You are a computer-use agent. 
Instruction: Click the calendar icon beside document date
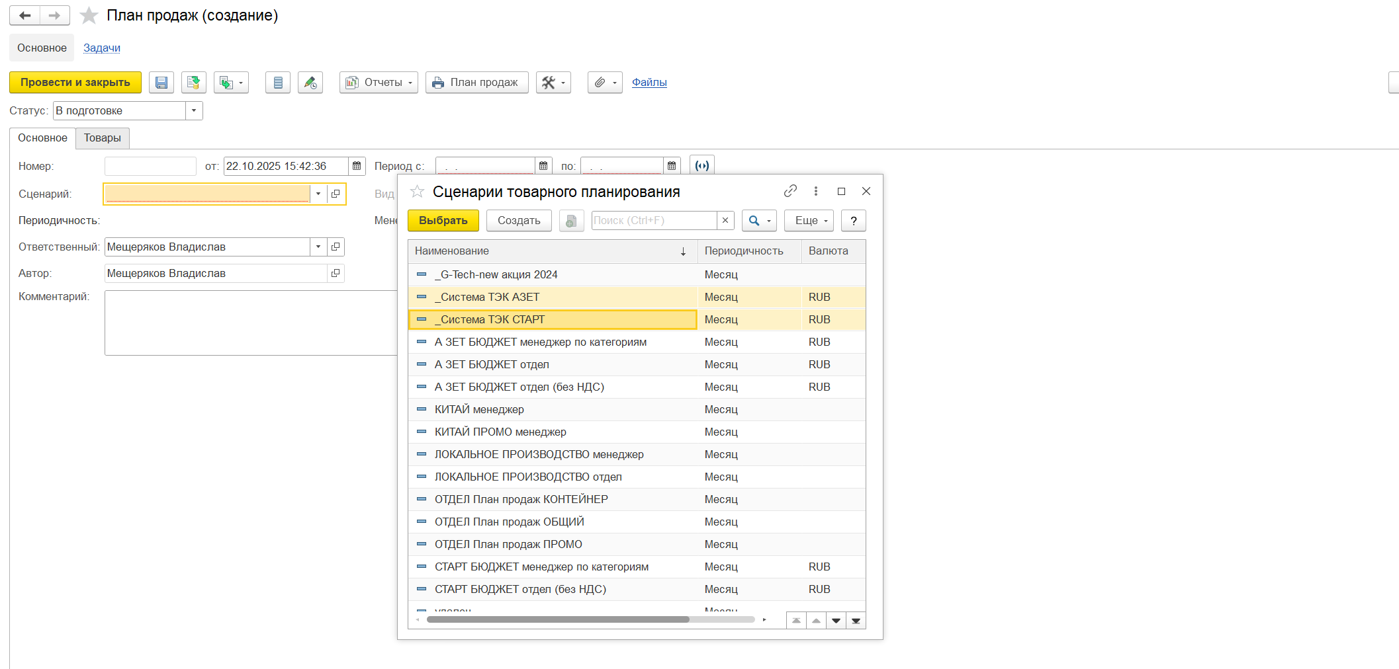point(357,166)
